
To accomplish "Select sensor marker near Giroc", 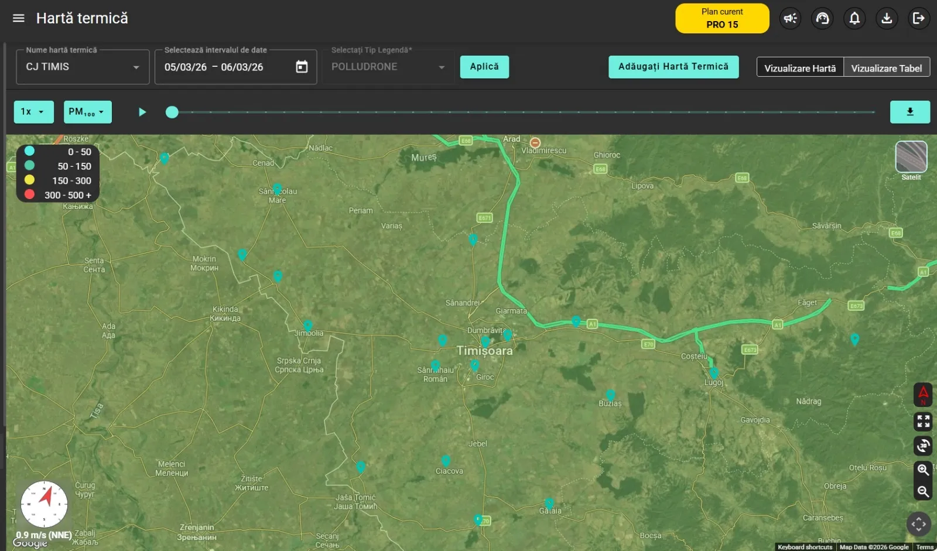I will 474,365.
